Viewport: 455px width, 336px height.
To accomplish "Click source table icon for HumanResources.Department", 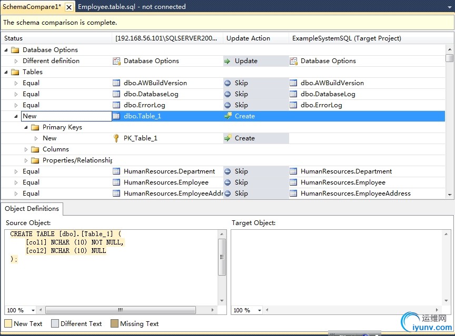I will coord(116,171).
